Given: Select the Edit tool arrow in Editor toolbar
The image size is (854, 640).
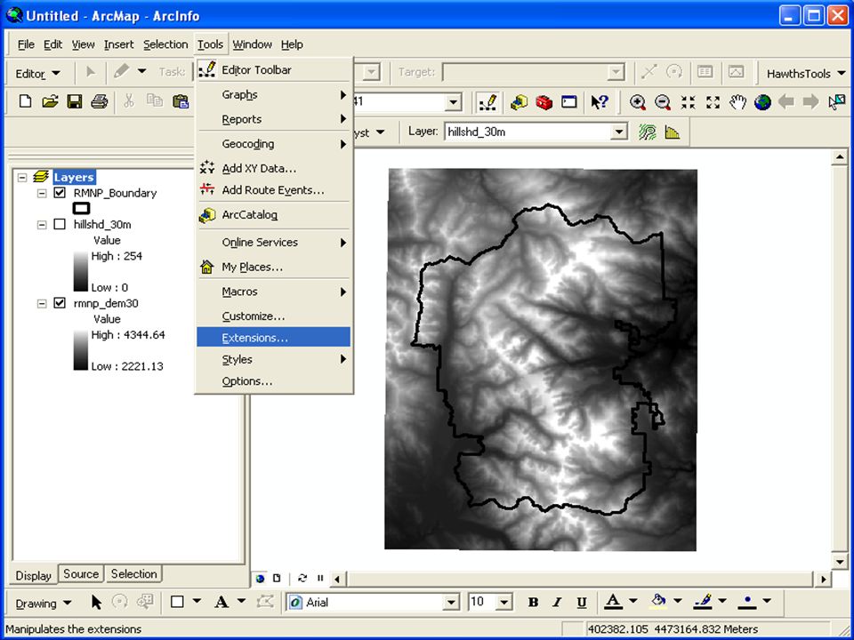Looking at the screenshot, I should pos(91,72).
